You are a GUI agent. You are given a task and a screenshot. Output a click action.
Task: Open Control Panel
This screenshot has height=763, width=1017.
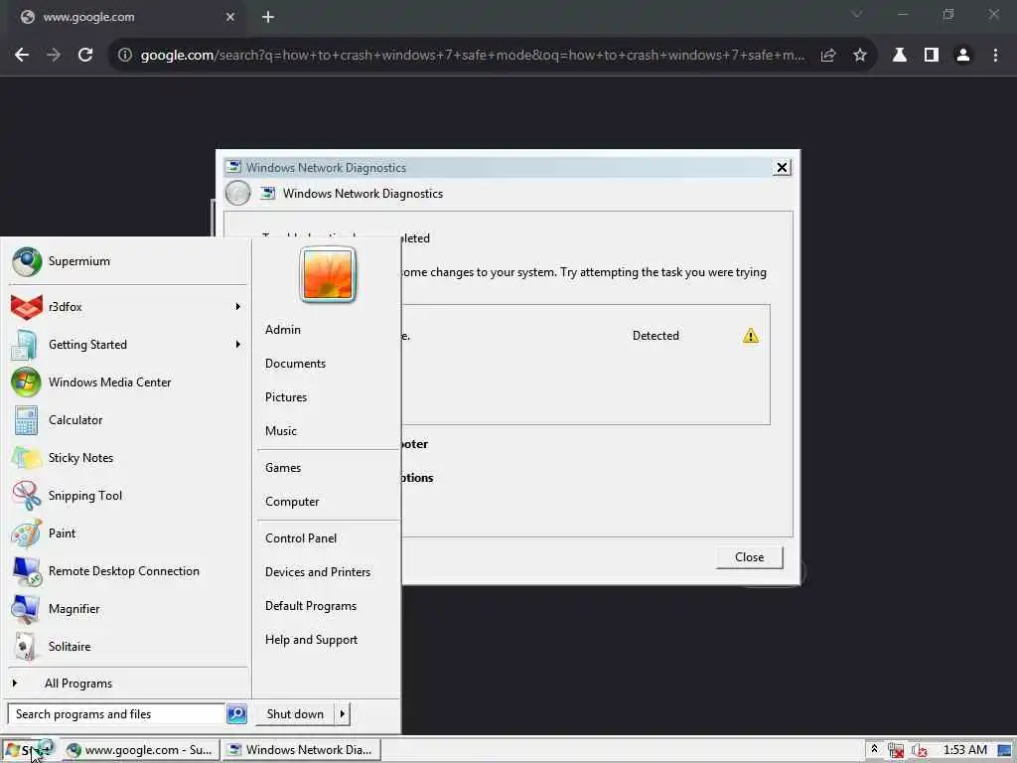tap(301, 538)
